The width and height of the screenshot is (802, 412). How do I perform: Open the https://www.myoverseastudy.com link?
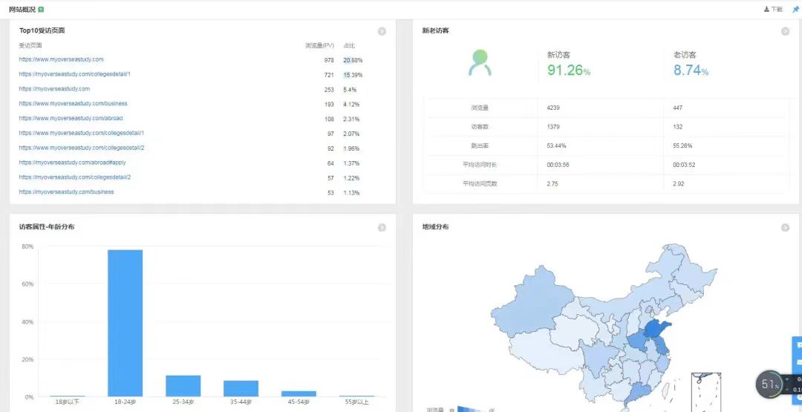61,59
